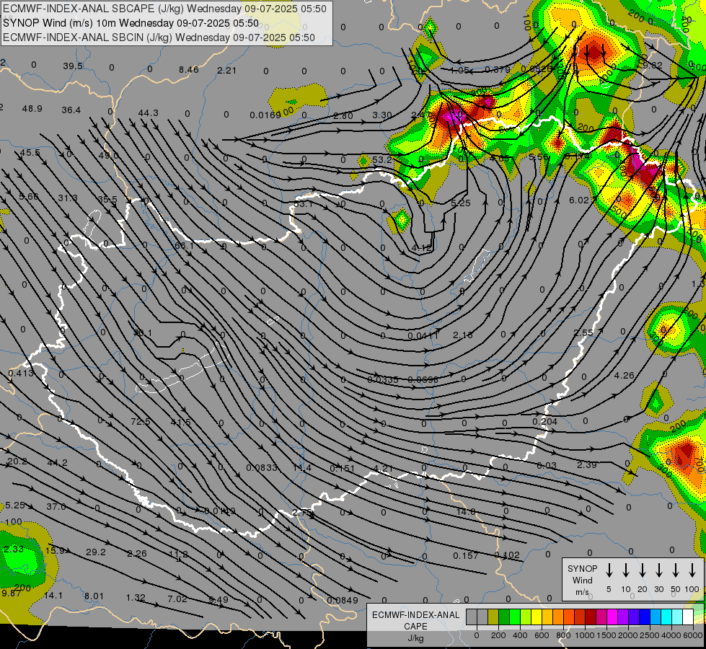Click the map value 2.39

pos(587,464)
